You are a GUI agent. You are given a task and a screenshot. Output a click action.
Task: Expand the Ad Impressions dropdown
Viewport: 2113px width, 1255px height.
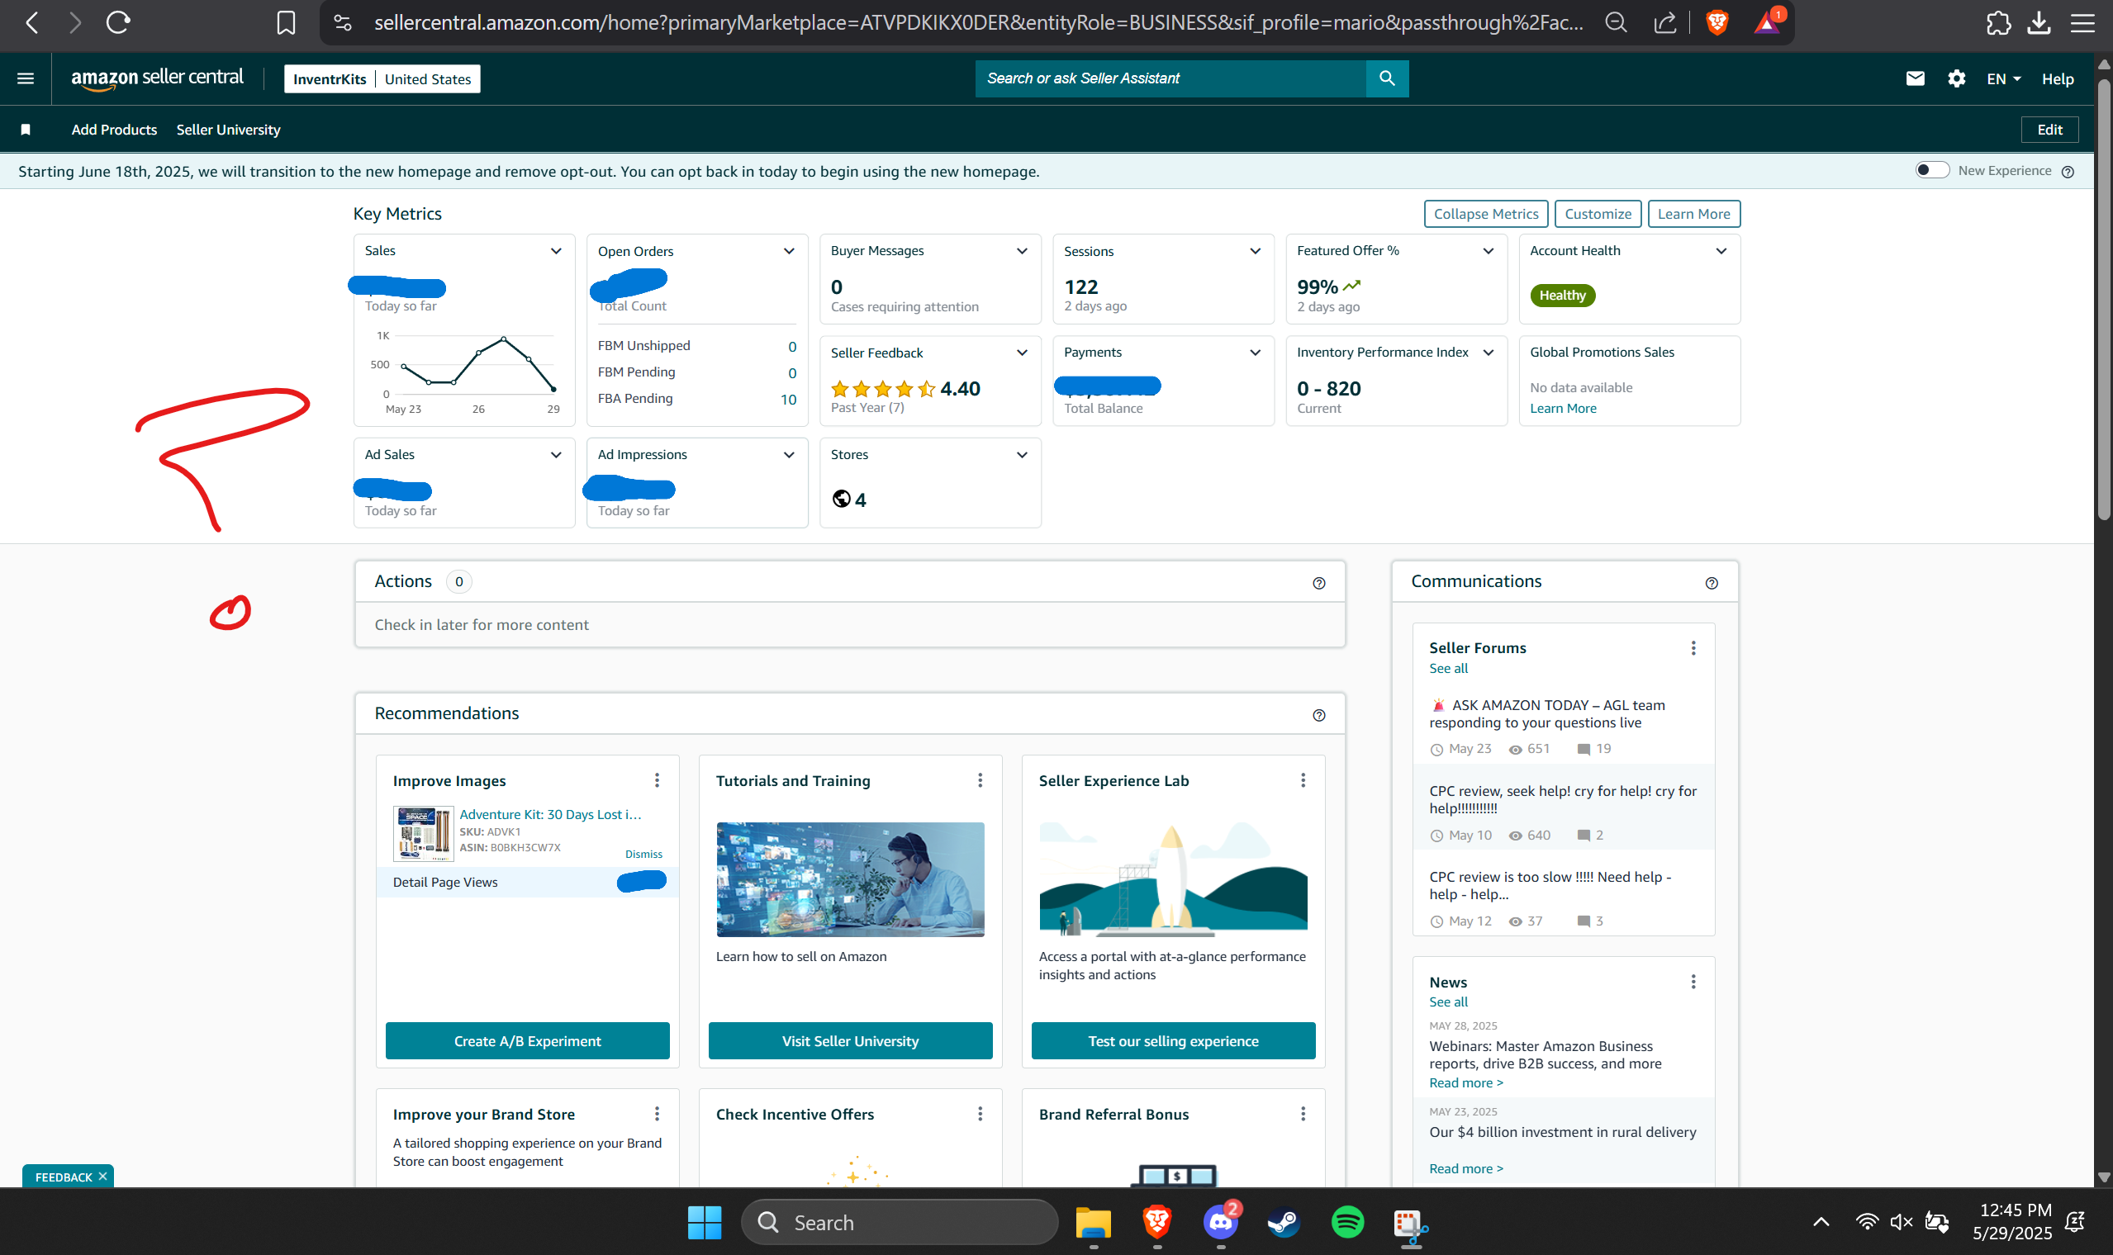[x=788, y=455]
